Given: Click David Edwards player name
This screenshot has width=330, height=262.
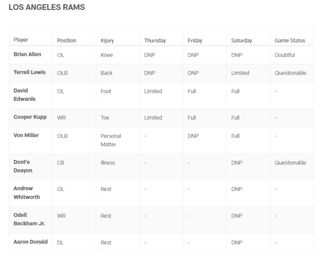Looking at the screenshot, I should [25, 95].
